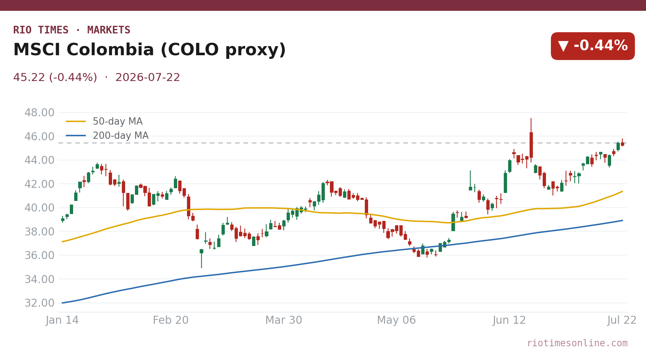Image resolution: width=646 pixels, height=363 pixels.
Task: Click the RIO TIMES · MARKETS header
Action: [72, 30]
